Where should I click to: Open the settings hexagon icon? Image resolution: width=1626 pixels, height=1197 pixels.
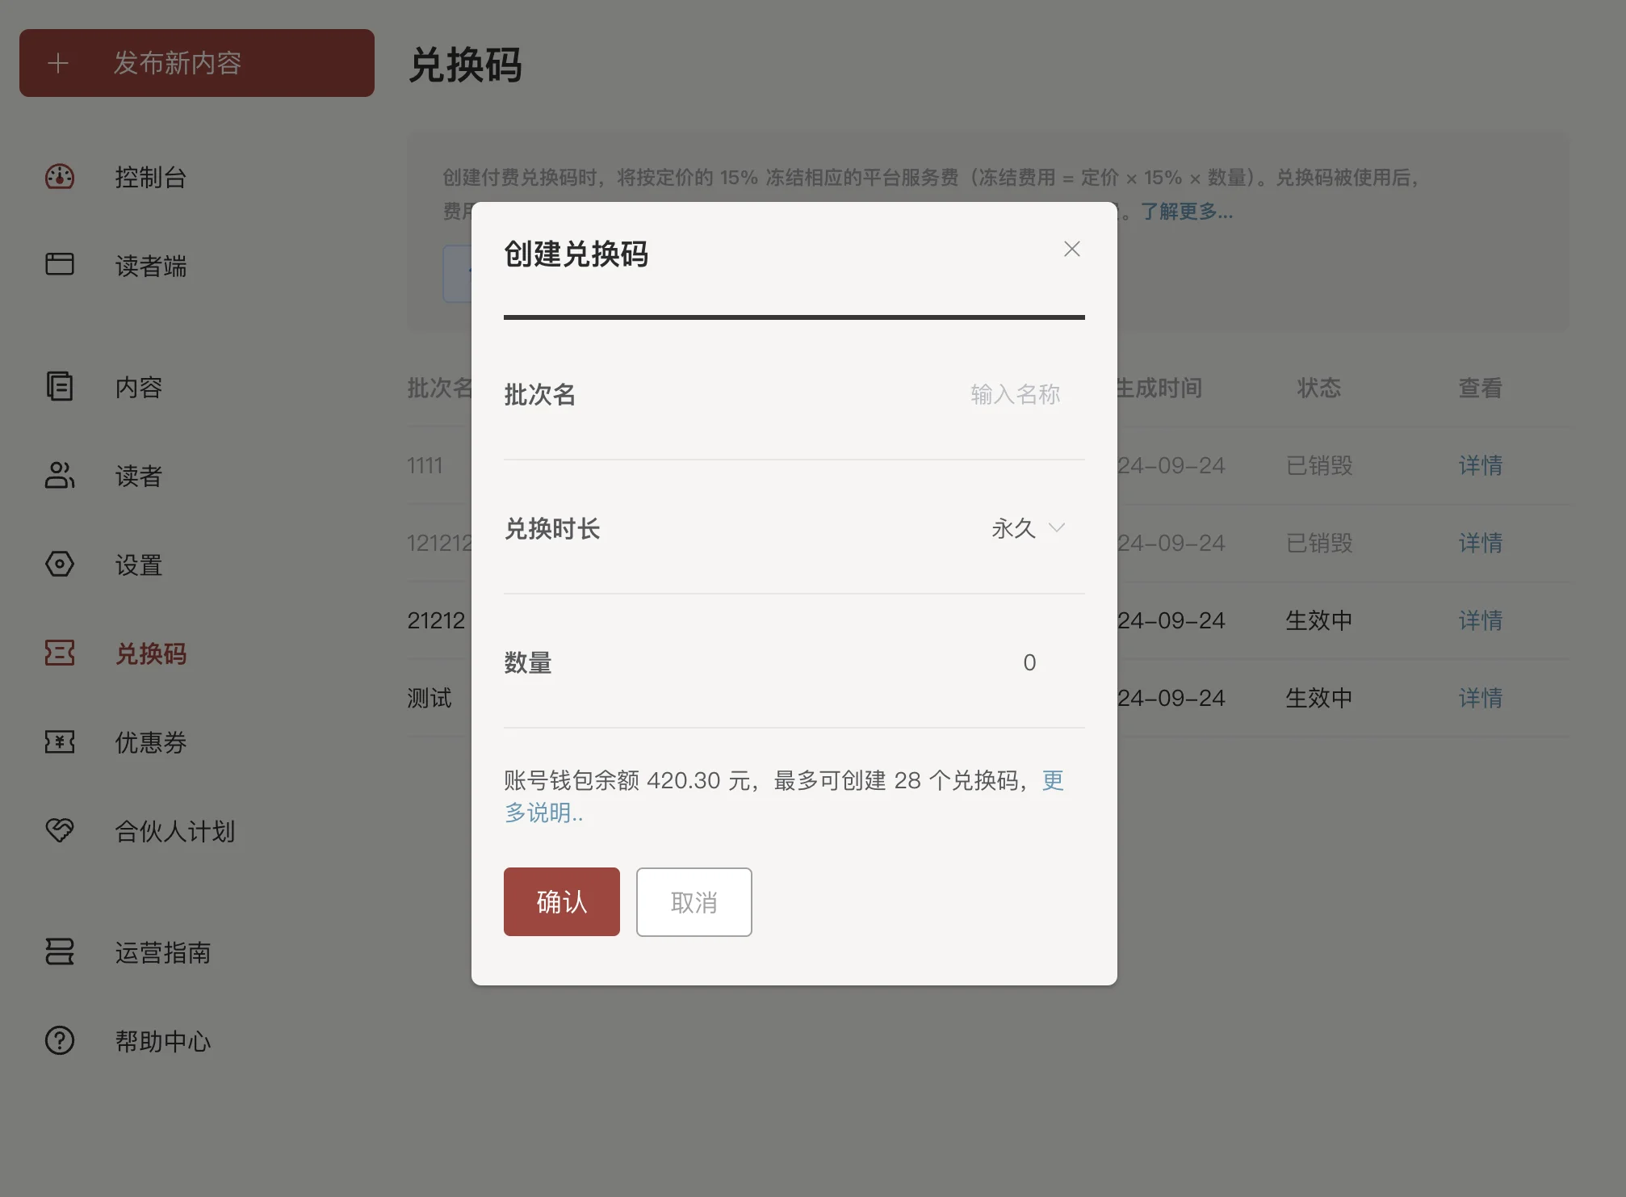(x=60, y=564)
